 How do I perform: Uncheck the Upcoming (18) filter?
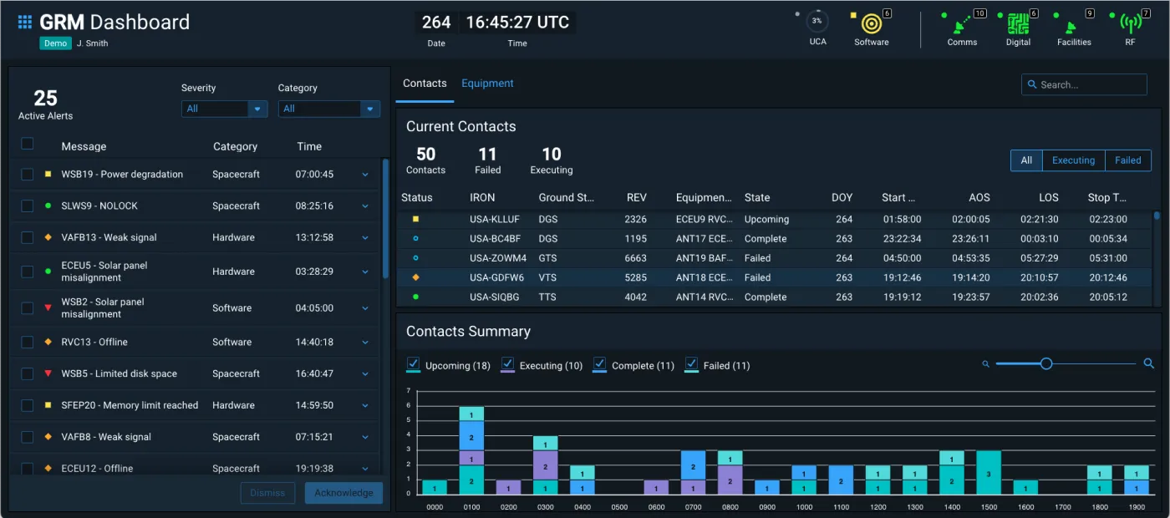[413, 365]
